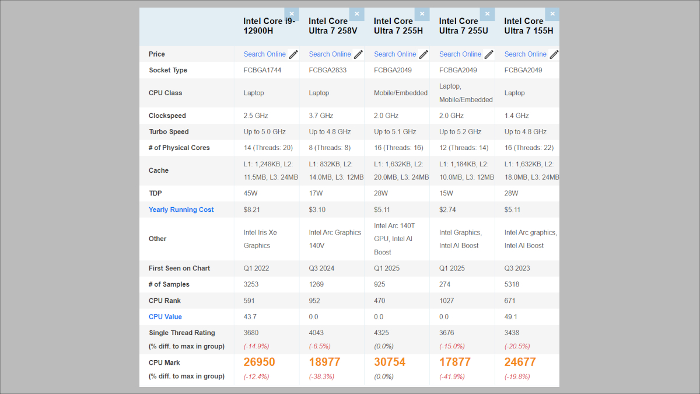Remove Intel Core i9-12900H from the comparison
This screenshot has height=394, width=700.
291,13
